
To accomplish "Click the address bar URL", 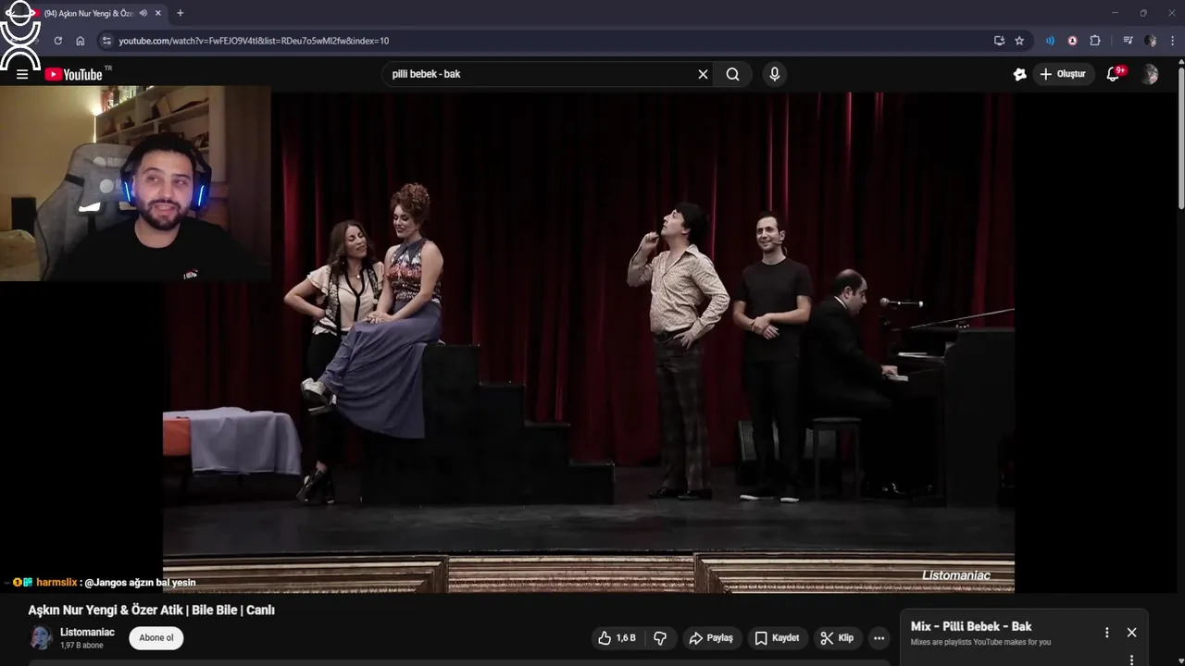I will 254,41.
